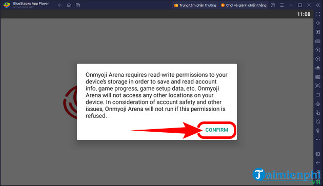This screenshot has width=323, height=186.
Task: Collapse the side toolbar with double chevron
Action: (318, 5)
